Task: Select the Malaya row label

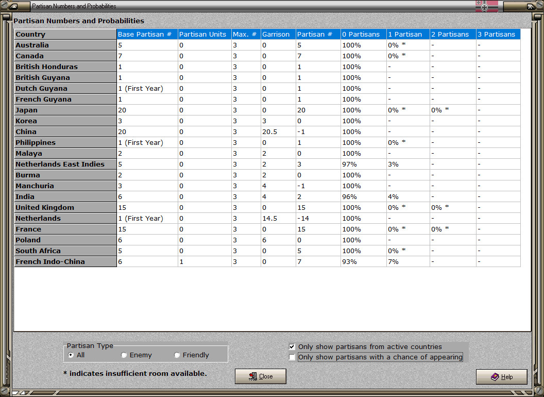Action: 65,153
